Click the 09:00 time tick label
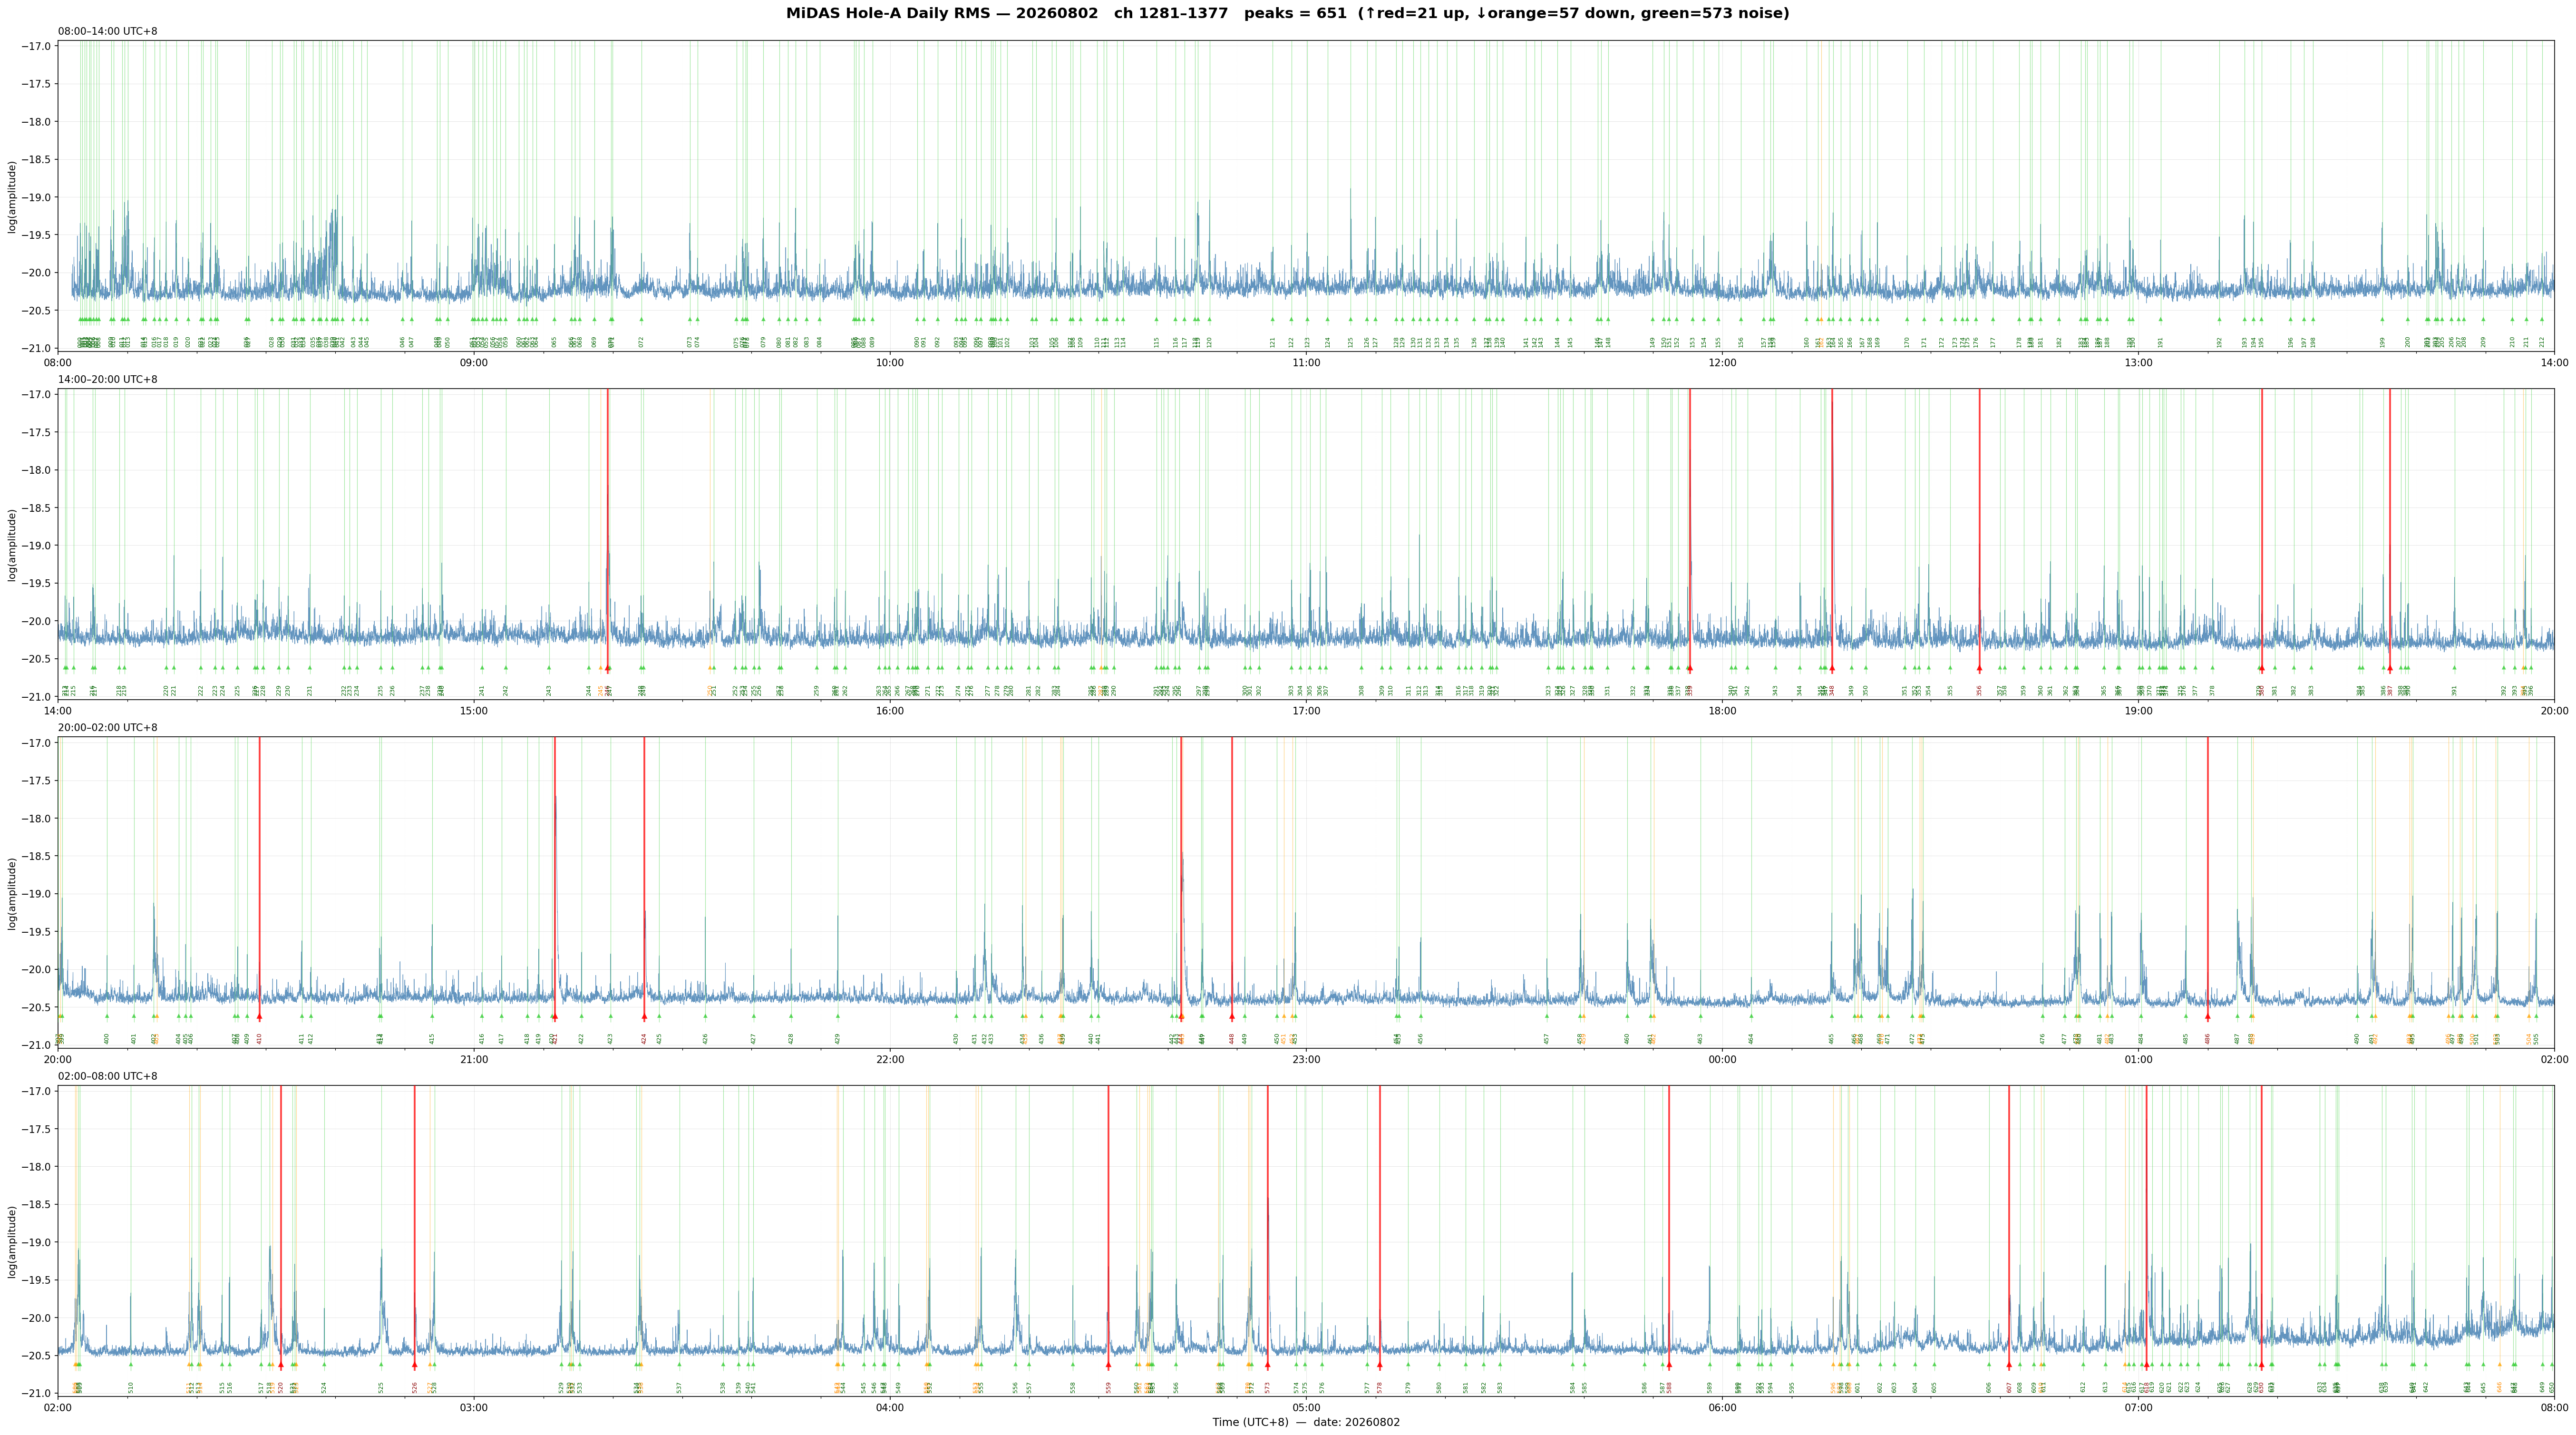The height and width of the screenshot is (1435, 2576). pyautogui.click(x=474, y=362)
